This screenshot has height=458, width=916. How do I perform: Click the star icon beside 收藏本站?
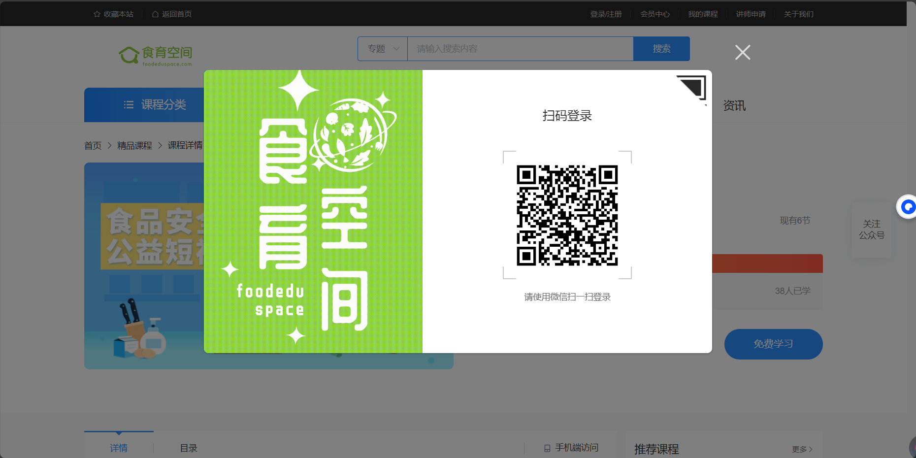tap(97, 14)
